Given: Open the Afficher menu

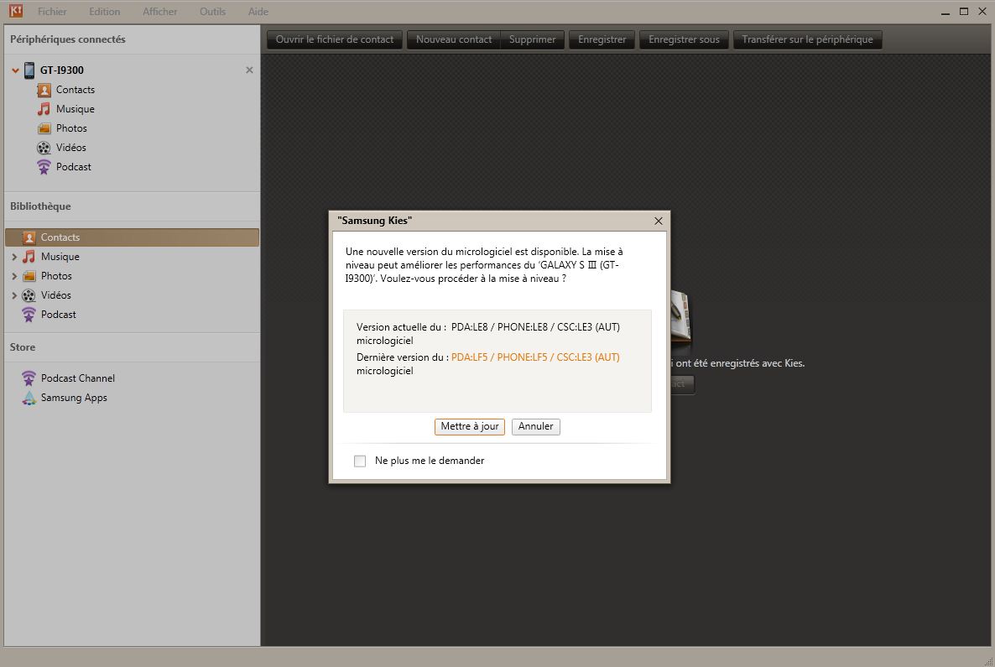Looking at the screenshot, I should click(160, 12).
